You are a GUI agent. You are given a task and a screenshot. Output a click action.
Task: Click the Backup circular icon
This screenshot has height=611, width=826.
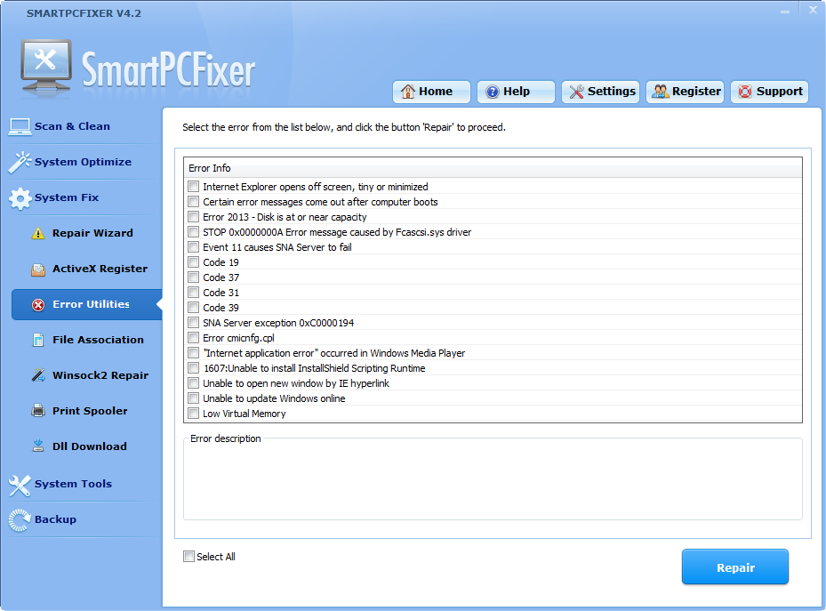coord(20,520)
